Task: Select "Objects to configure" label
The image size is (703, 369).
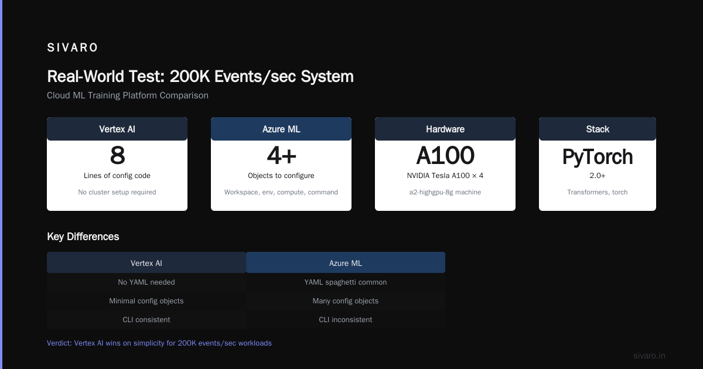Action: [x=281, y=176]
